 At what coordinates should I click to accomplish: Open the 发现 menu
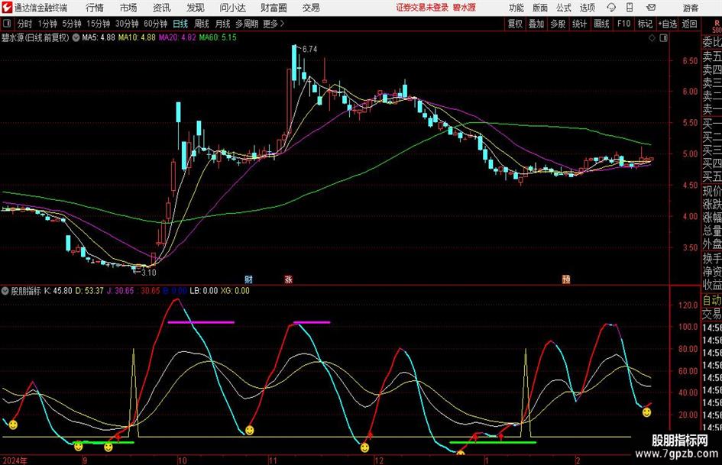[196, 8]
